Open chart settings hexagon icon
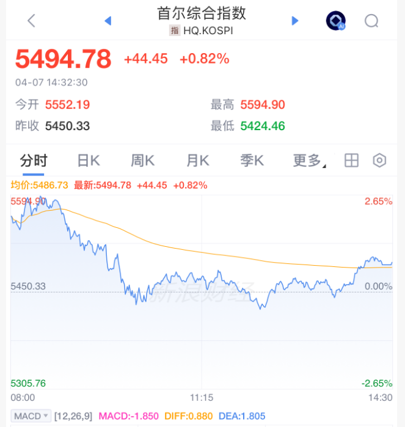Screen dimensions: 405x427 pyautogui.click(x=379, y=161)
